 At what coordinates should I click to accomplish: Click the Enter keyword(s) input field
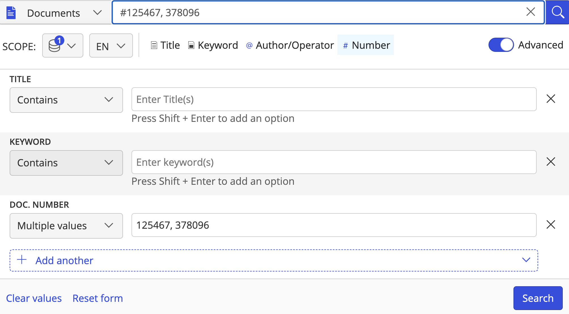[334, 162]
